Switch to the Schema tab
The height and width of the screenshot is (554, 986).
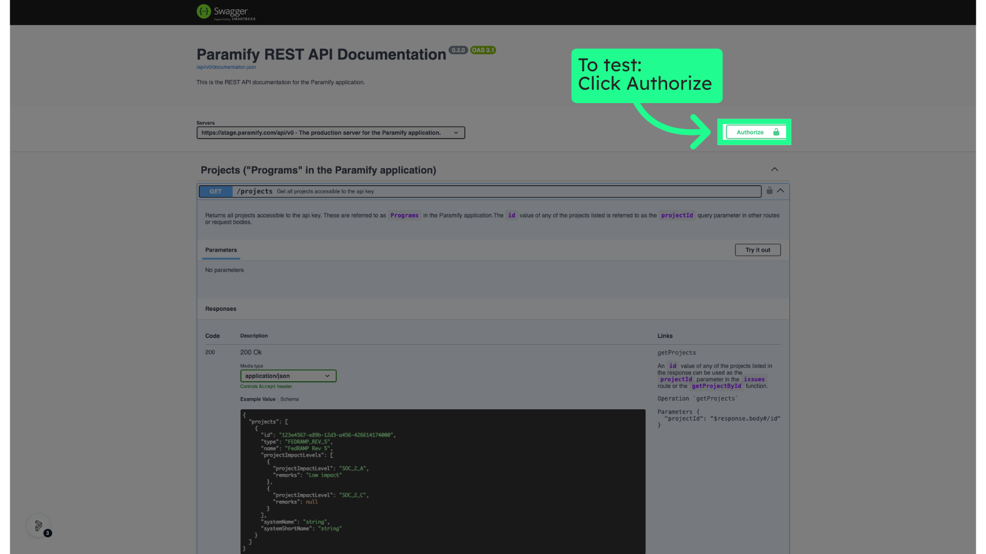point(289,399)
